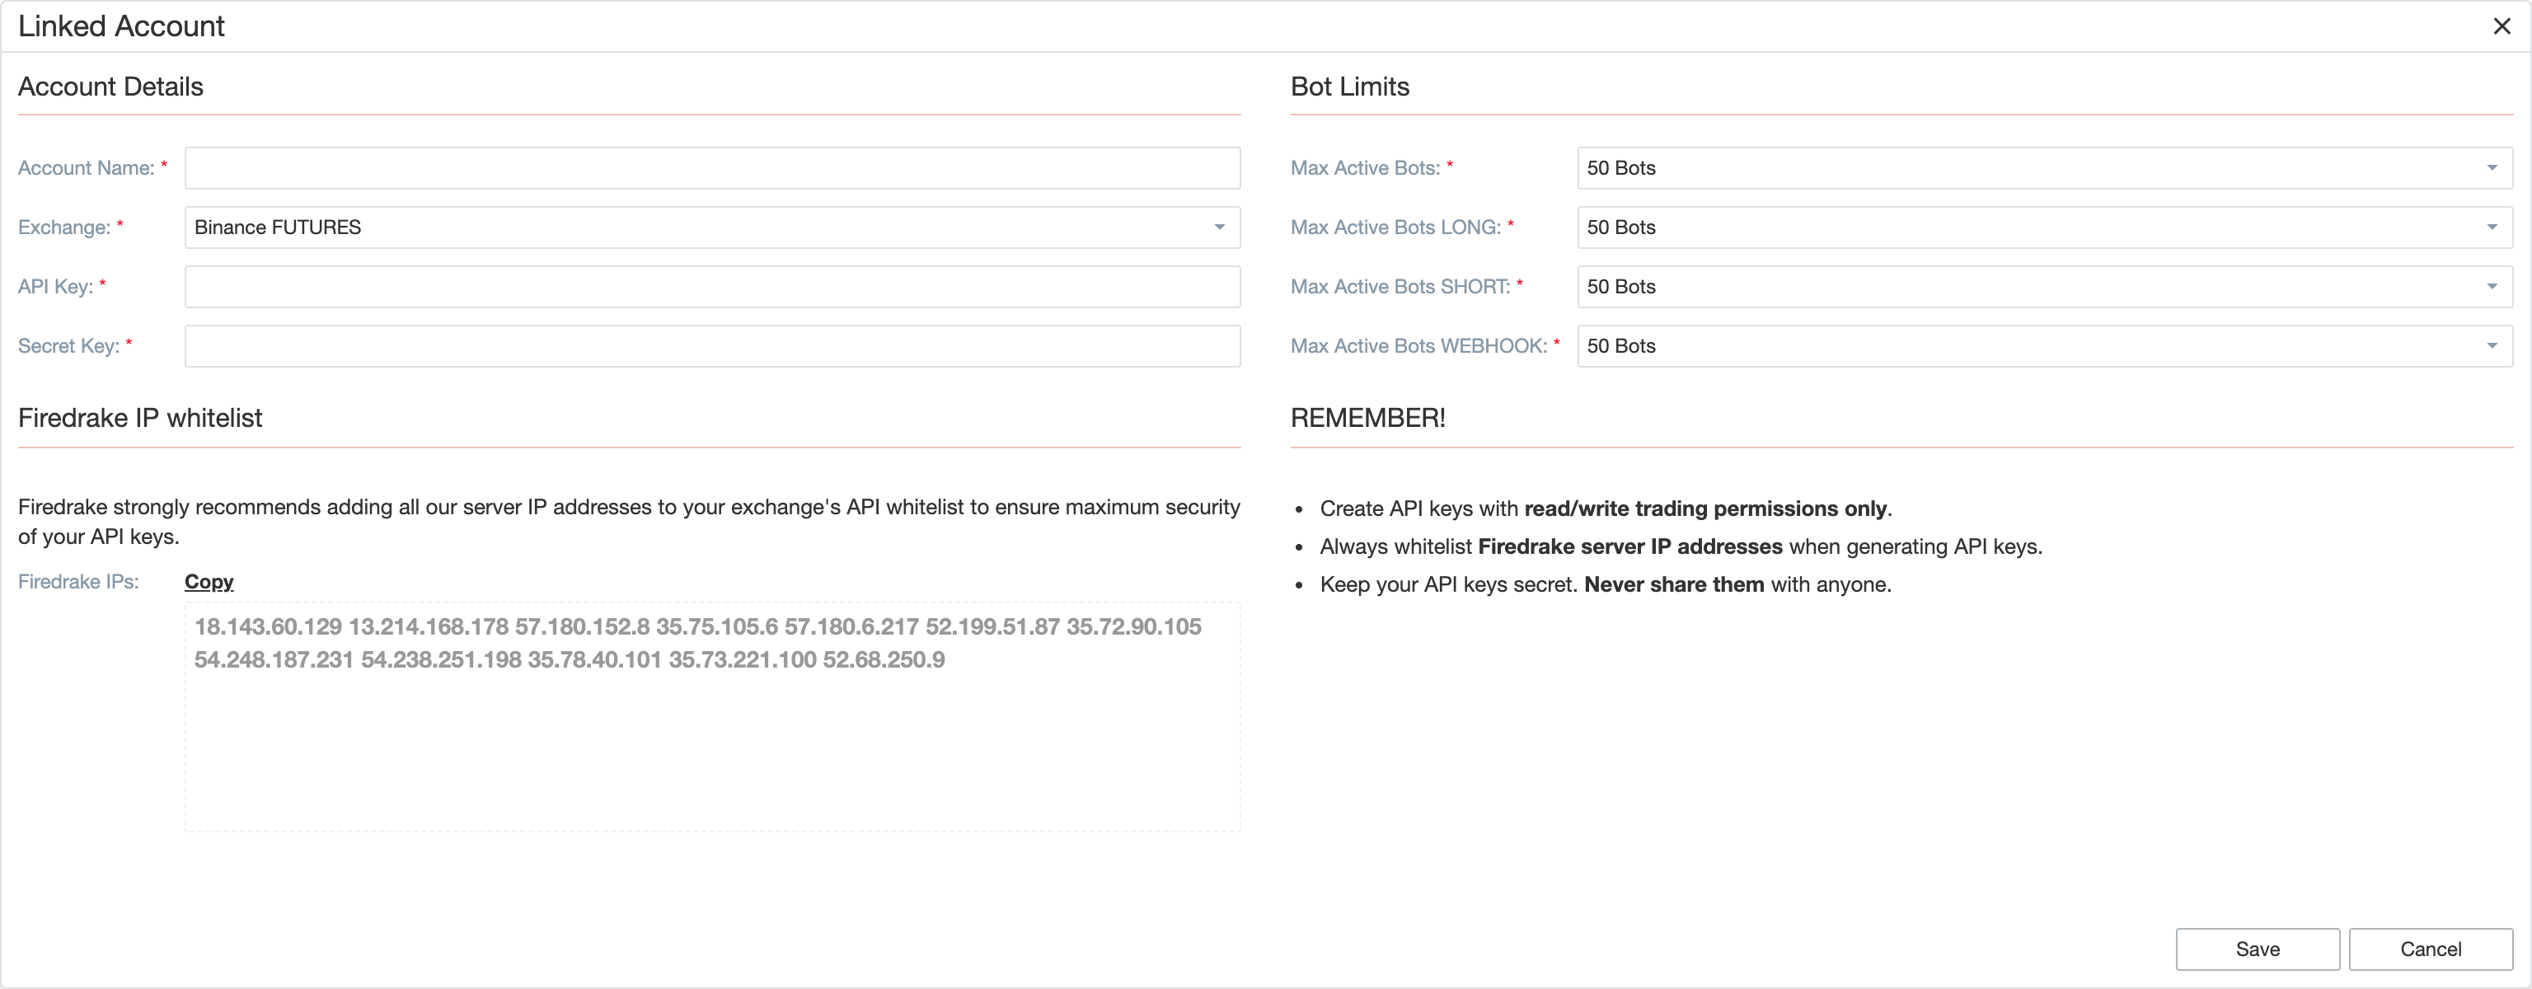
Task: Click the Firedrake IP whitelist heading
Action: (139, 418)
